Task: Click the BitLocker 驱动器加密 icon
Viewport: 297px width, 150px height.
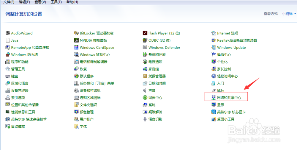Action: point(76,33)
